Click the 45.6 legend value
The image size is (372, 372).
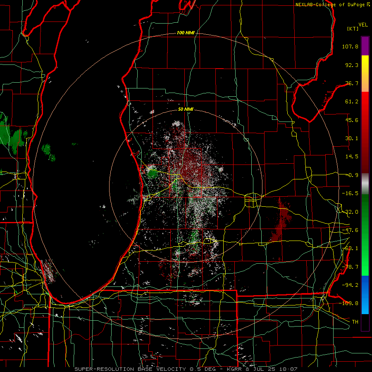click(x=352, y=120)
